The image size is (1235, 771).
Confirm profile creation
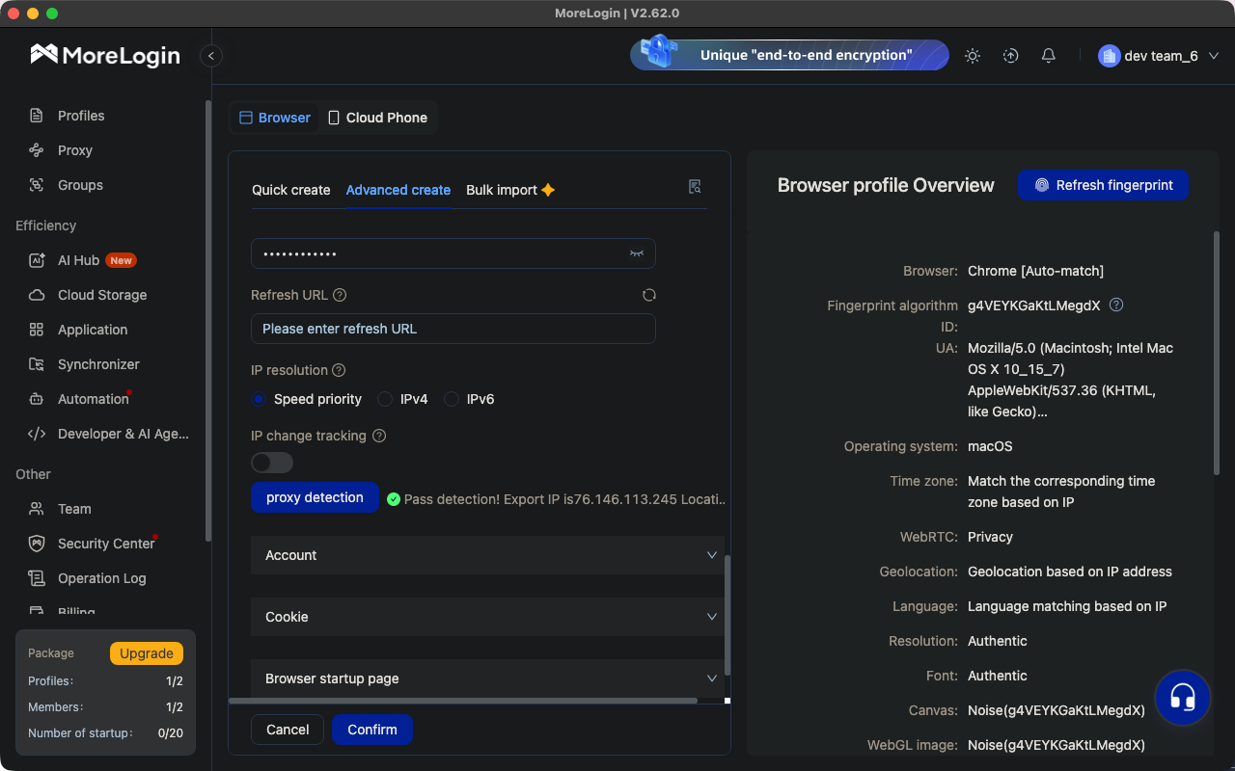[x=372, y=730]
